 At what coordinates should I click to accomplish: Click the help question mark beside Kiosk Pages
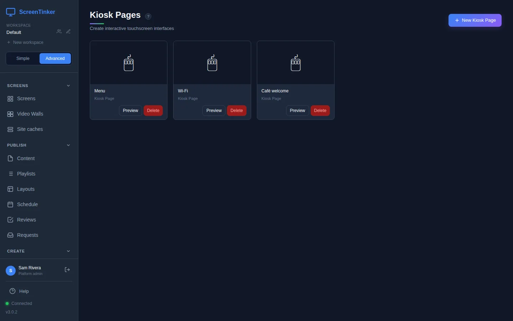pos(148,16)
